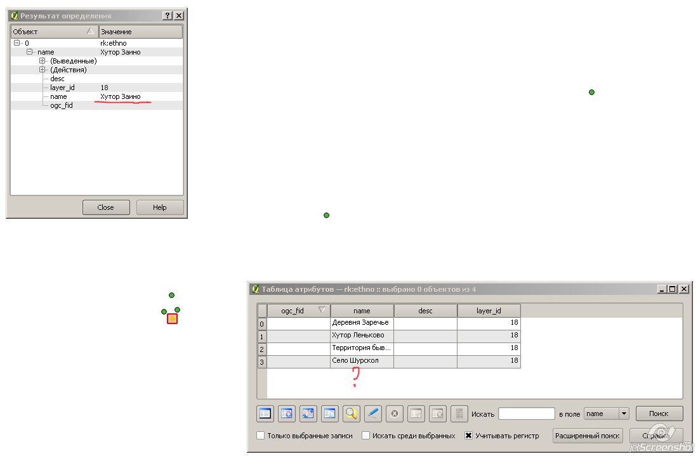Image resolution: width=698 pixels, height=456 pixels.
Task: Maximize the attribute table window
Action: pyautogui.click(x=673, y=289)
